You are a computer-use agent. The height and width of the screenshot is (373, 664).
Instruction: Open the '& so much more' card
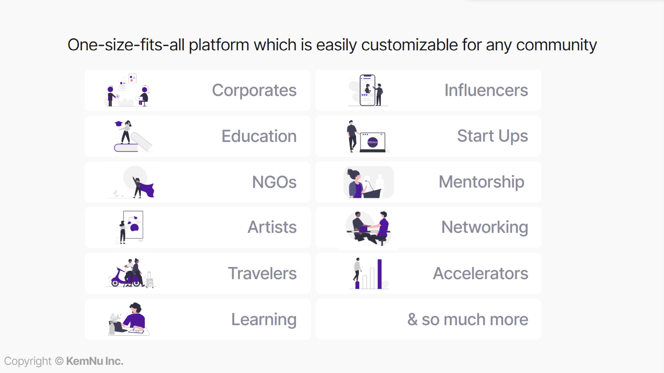[428, 319]
